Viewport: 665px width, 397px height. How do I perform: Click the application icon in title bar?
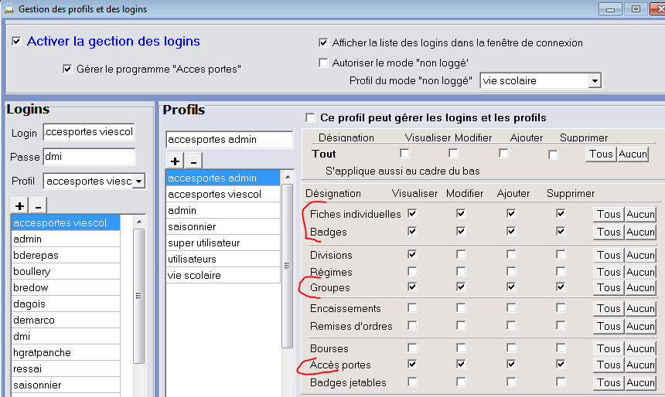[x=9, y=9]
